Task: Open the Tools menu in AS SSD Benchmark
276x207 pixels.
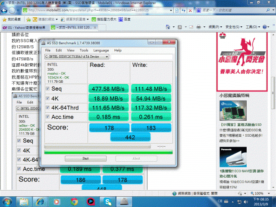Action: point(84,50)
